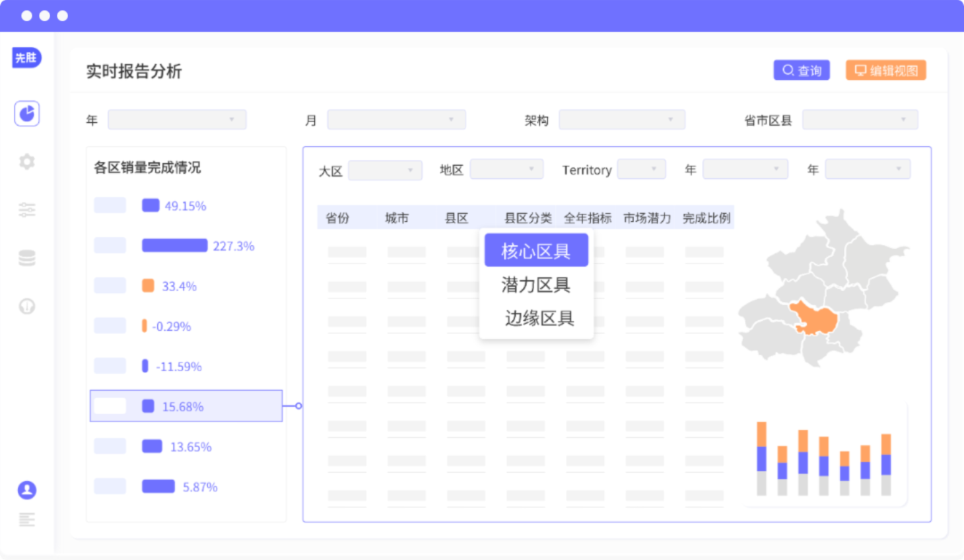Viewport: 964px width, 560px height.
Task: Click the pie chart analytics sidebar icon
Action: coord(27,114)
